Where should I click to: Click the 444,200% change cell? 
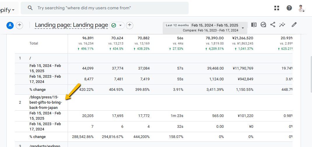click(141, 137)
